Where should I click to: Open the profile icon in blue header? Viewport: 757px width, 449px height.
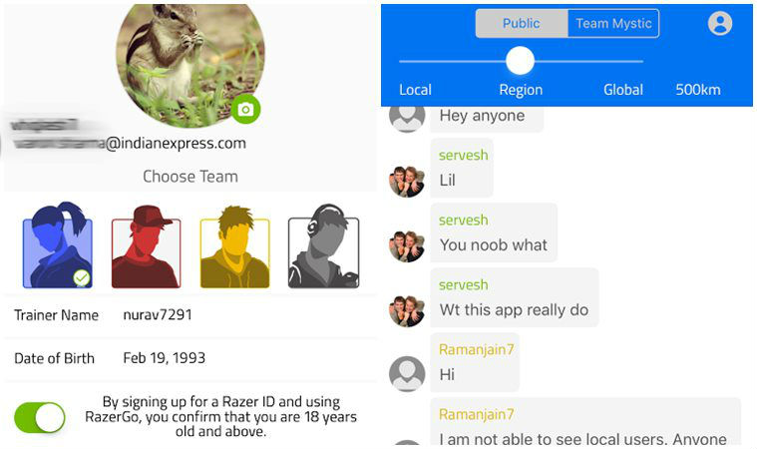[x=720, y=23]
